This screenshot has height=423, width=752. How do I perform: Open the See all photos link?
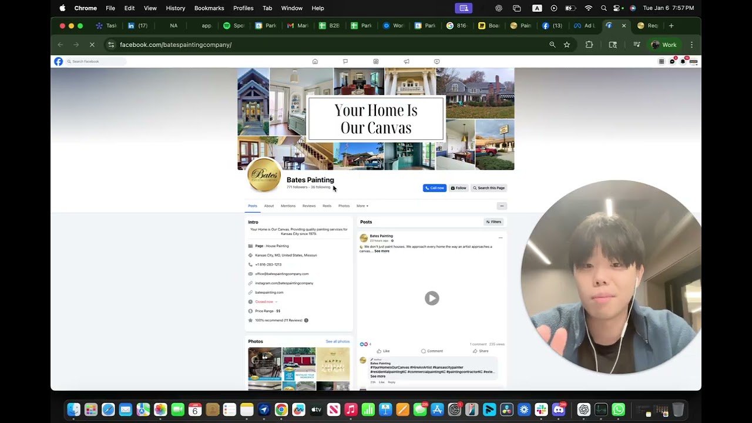338,341
